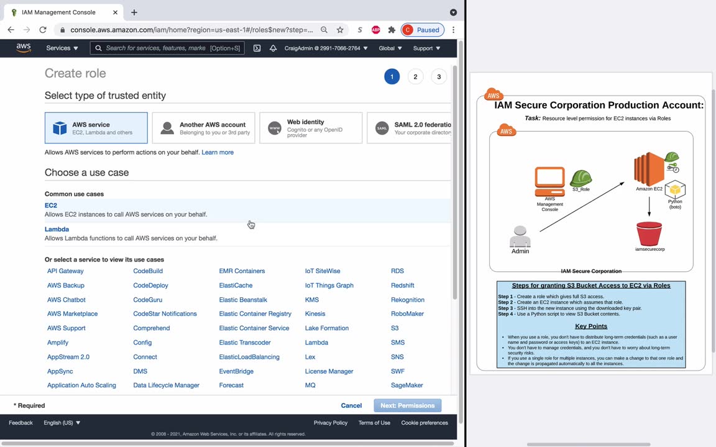716x447 pixels.
Task: Click the browser back arrow
Action: [x=11, y=30]
